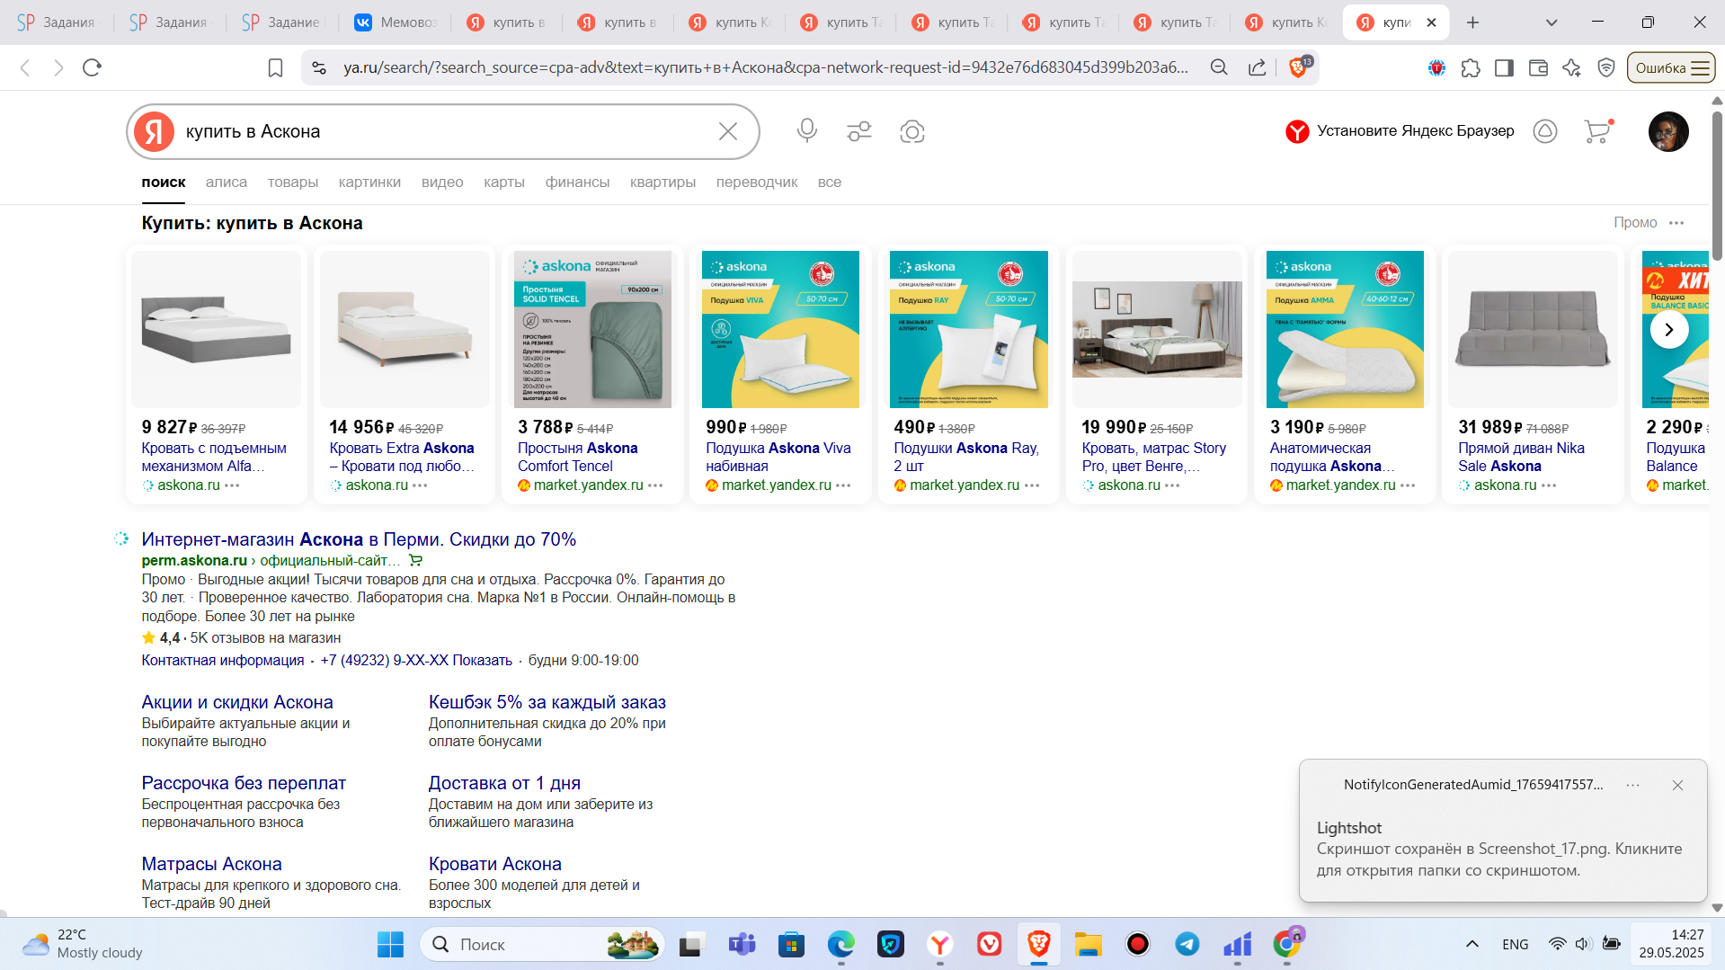Switch to the карты search tab

[x=504, y=182]
